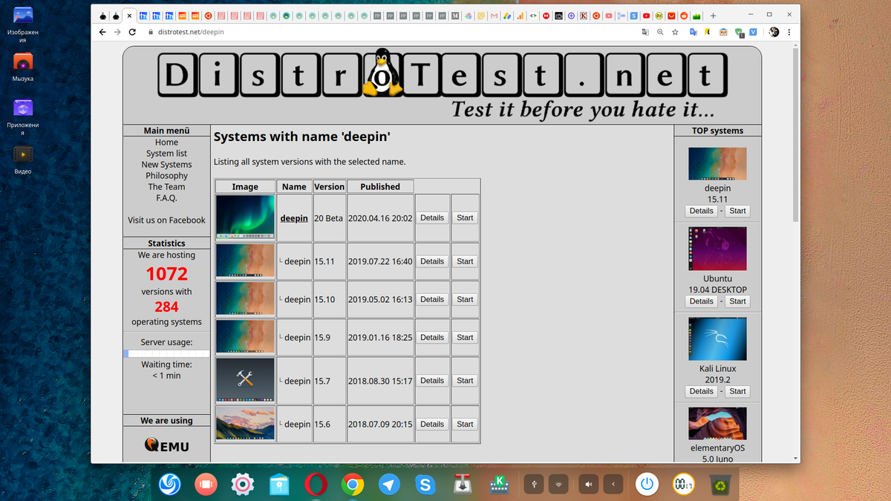Viewport: 891px width, 501px height.
Task: Open System list menu link
Action: [166, 154]
